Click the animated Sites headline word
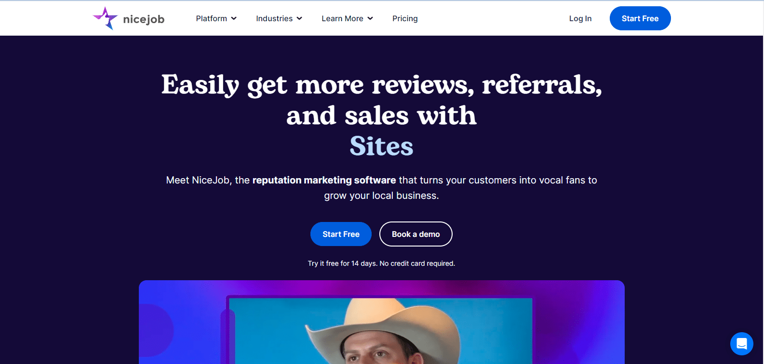 [381, 146]
